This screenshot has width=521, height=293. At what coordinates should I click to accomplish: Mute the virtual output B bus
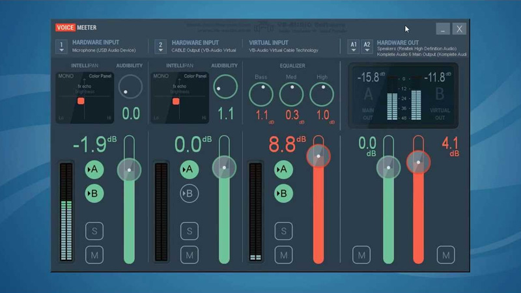point(445,255)
